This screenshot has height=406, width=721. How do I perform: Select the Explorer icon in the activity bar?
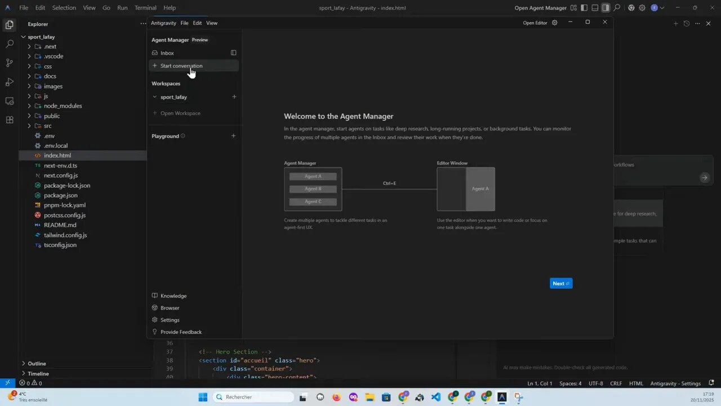(9, 25)
